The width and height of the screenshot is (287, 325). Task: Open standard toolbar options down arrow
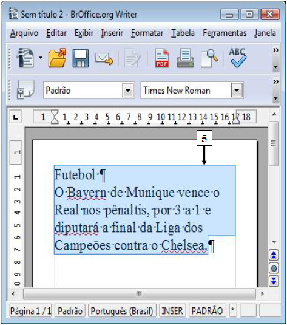coord(275,67)
